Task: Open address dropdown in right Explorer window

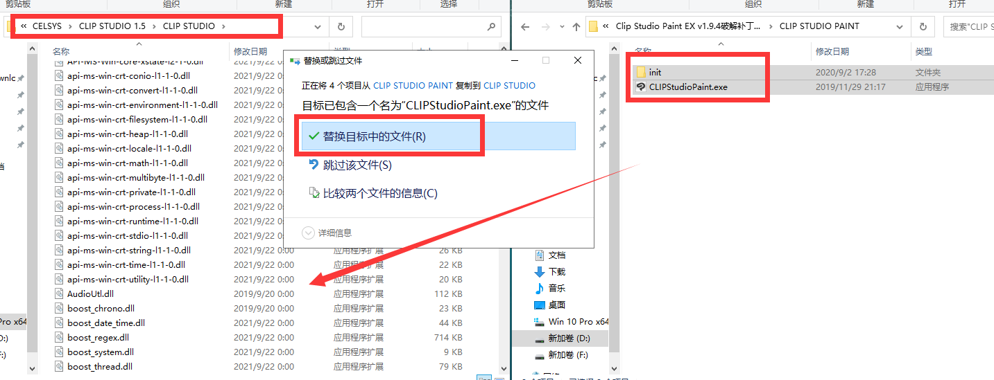Action: 901,26
